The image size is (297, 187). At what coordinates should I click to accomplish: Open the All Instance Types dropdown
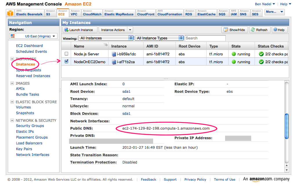tap(159, 38)
